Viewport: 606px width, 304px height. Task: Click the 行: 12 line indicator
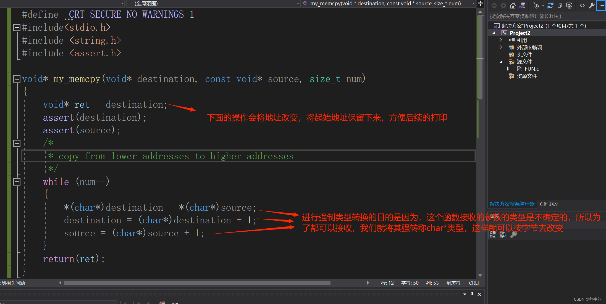pos(387,283)
